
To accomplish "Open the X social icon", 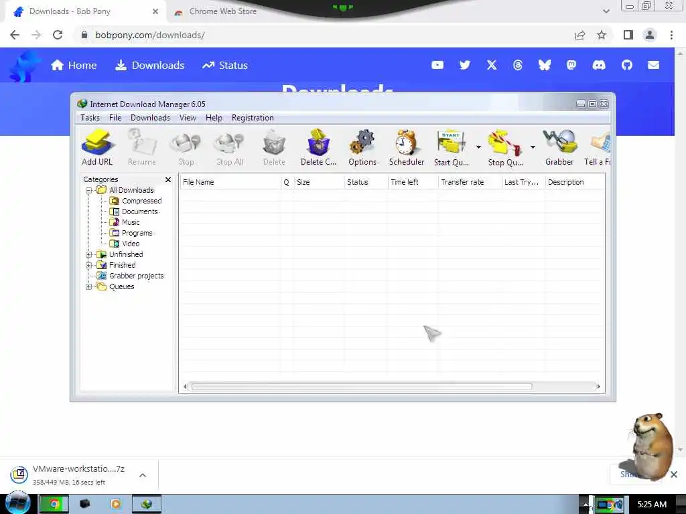I will 492,65.
